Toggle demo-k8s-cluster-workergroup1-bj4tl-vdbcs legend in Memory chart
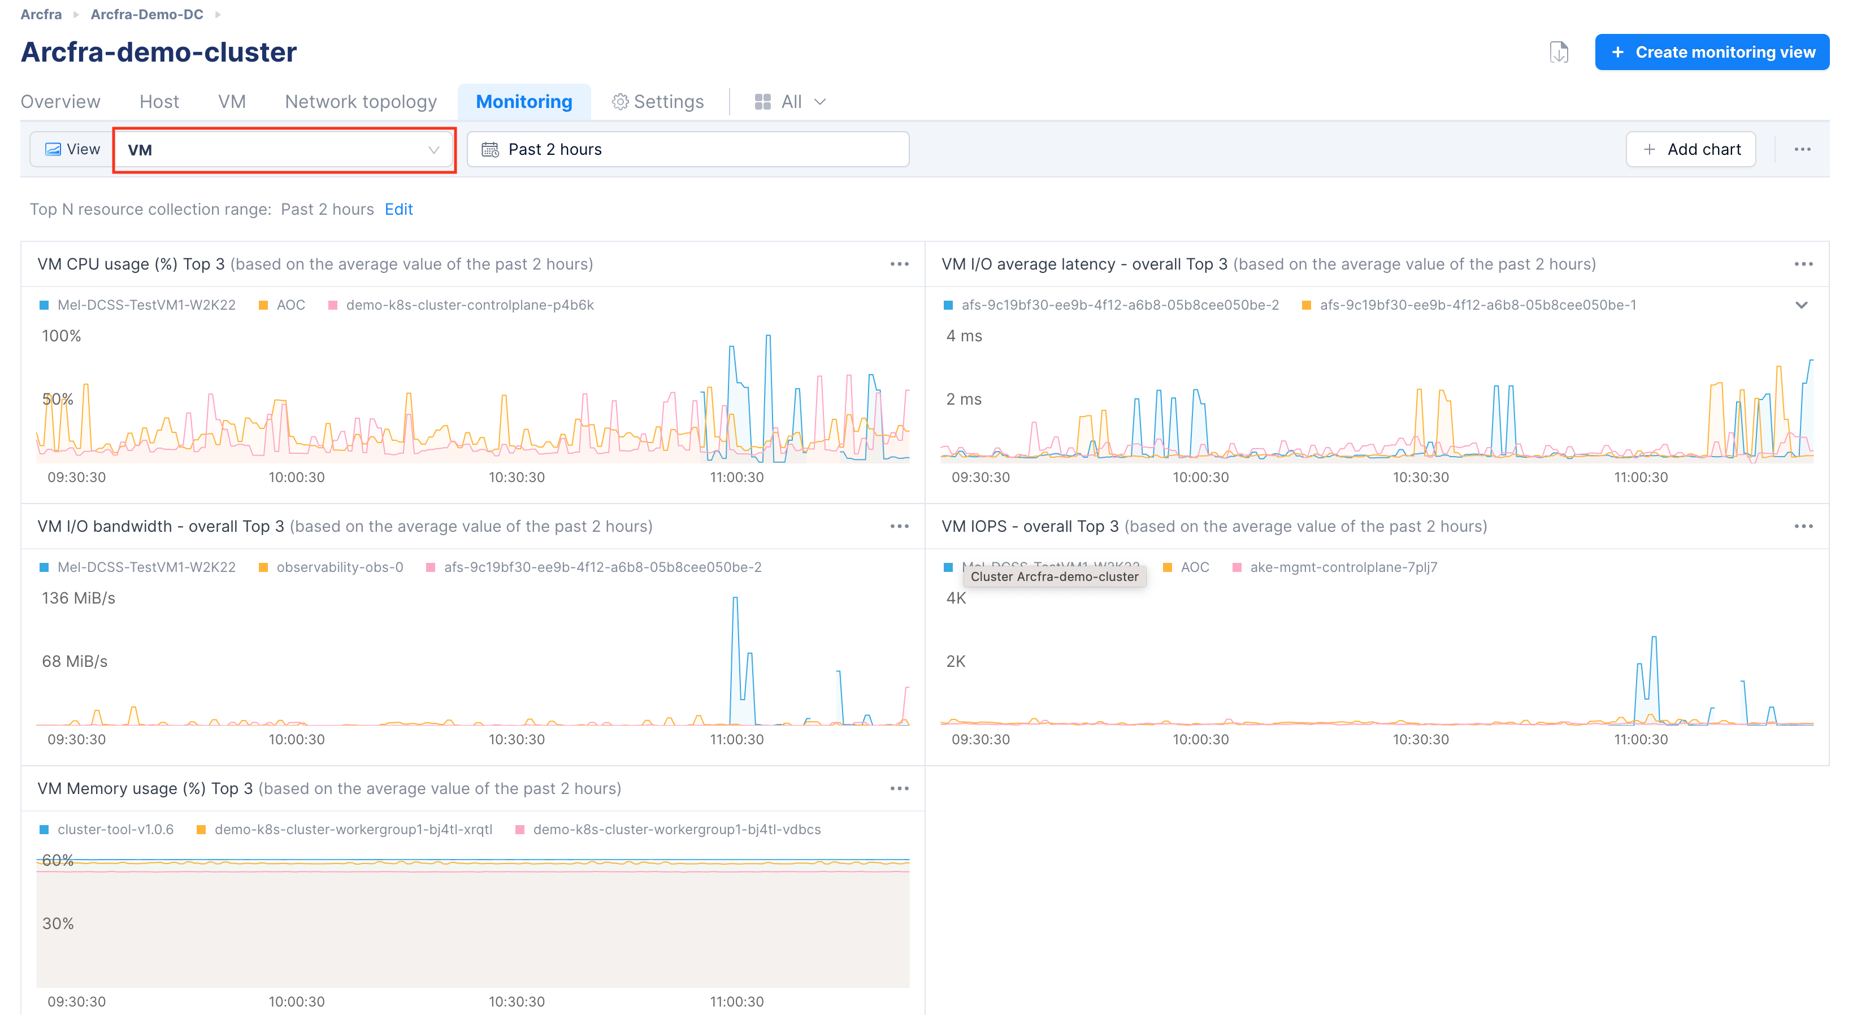Image resolution: width=1857 pixels, height=1015 pixels. point(667,830)
